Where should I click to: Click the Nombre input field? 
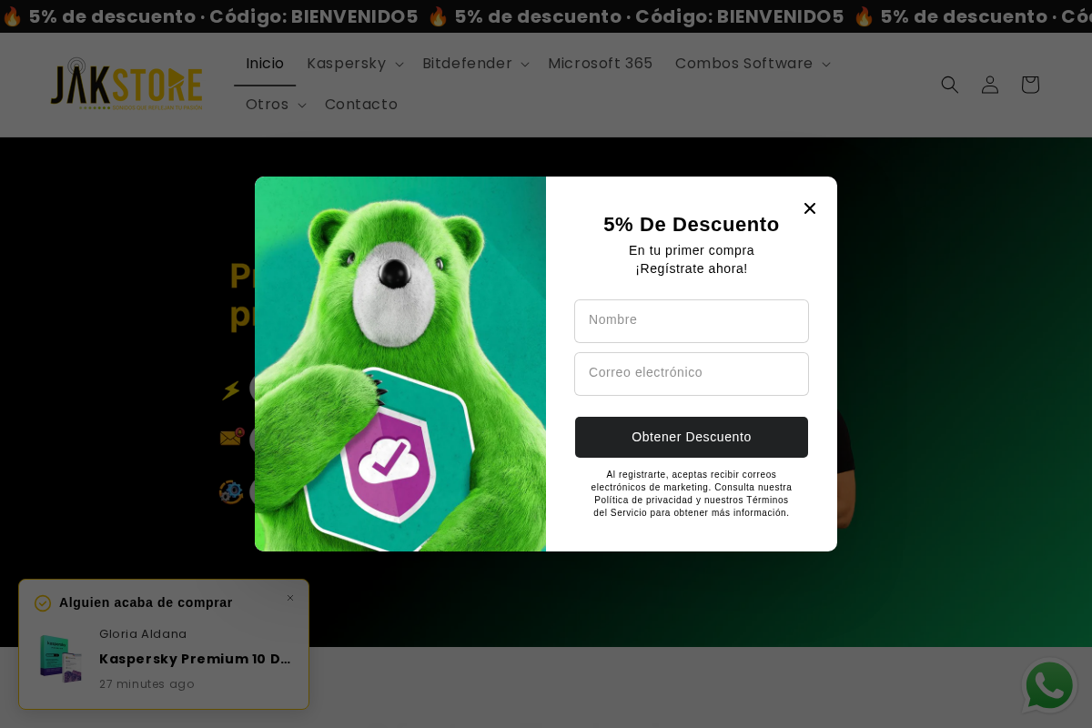pos(692,321)
